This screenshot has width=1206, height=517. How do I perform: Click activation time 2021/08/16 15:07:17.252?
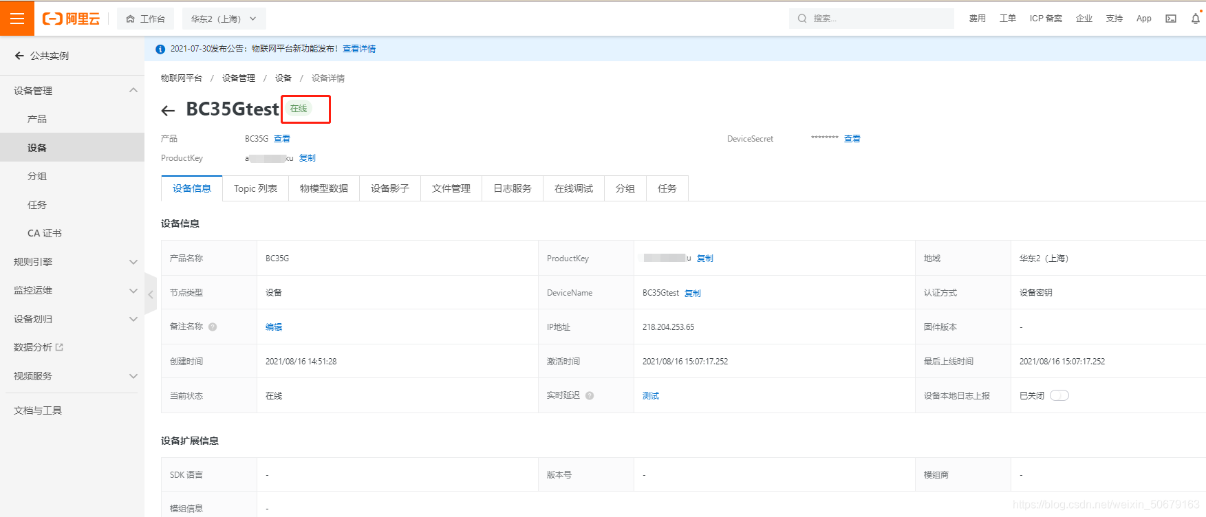point(685,362)
